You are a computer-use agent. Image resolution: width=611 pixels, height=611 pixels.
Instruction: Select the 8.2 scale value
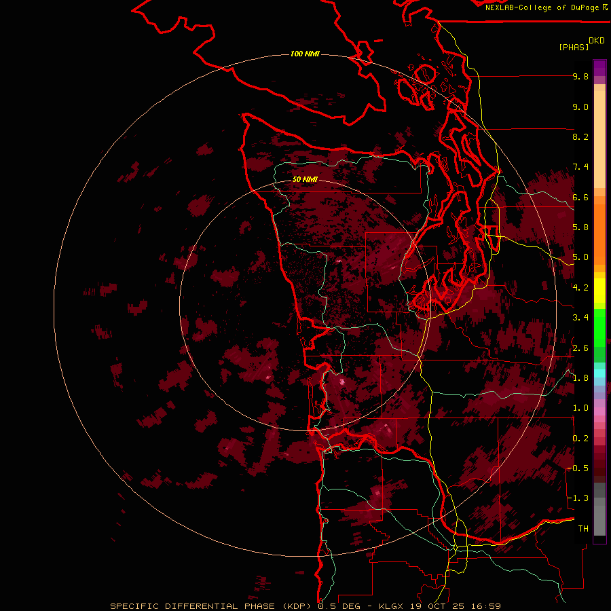pos(580,136)
